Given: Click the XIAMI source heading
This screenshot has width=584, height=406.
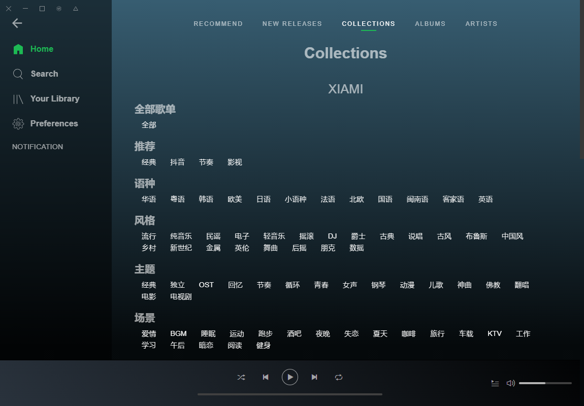Looking at the screenshot, I should (x=345, y=89).
